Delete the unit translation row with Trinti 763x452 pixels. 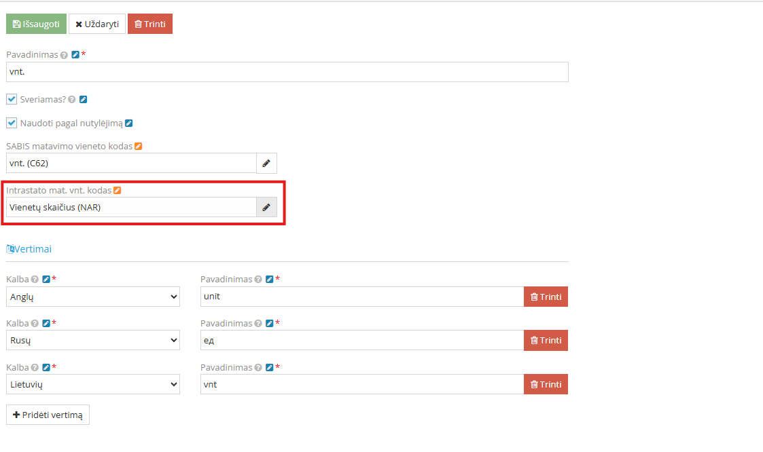click(x=546, y=297)
